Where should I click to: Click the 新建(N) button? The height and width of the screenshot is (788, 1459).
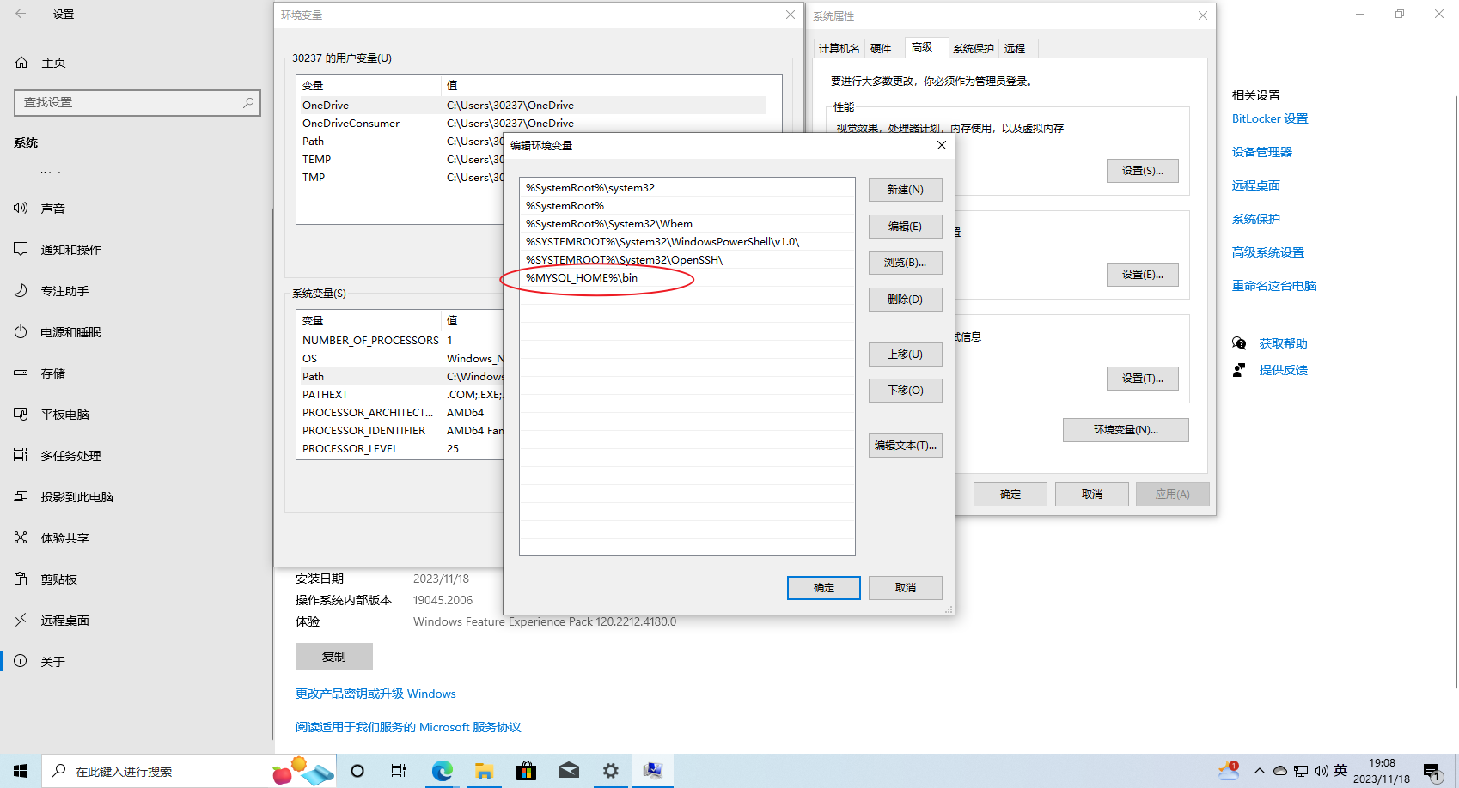pos(905,189)
